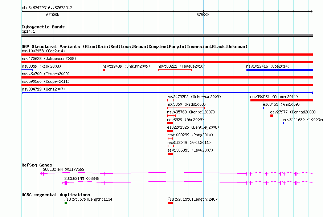Viewport: 323px width, 217px height.
Task: Click the small red nsv519439 loss block
Action: tap(104, 70)
